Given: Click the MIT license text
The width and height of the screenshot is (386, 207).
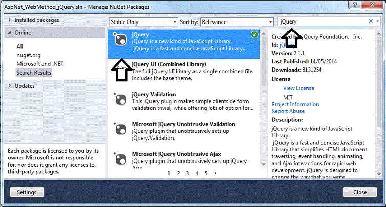Looking at the screenshot, I should coord(288,97).
